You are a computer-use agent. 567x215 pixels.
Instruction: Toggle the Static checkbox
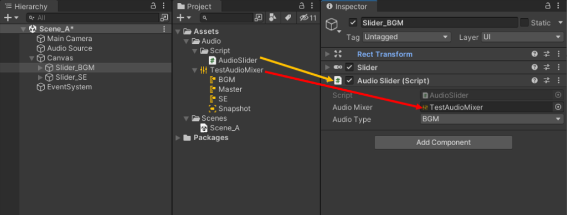[x=524, y=23]
